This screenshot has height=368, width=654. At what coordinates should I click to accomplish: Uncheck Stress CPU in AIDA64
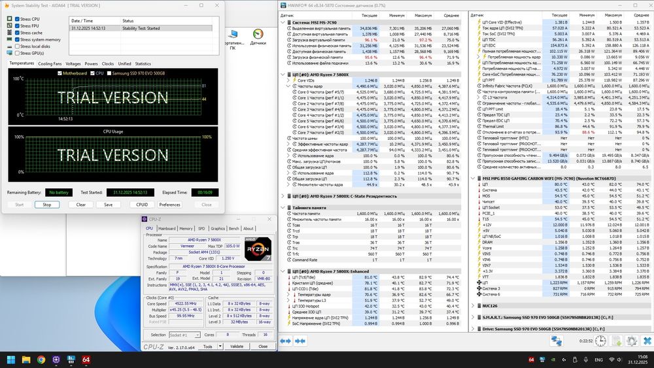[17, 19]
